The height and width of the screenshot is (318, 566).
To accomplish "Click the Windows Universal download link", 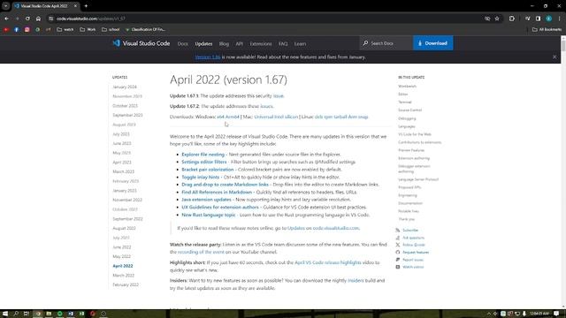I will (263, 117).
